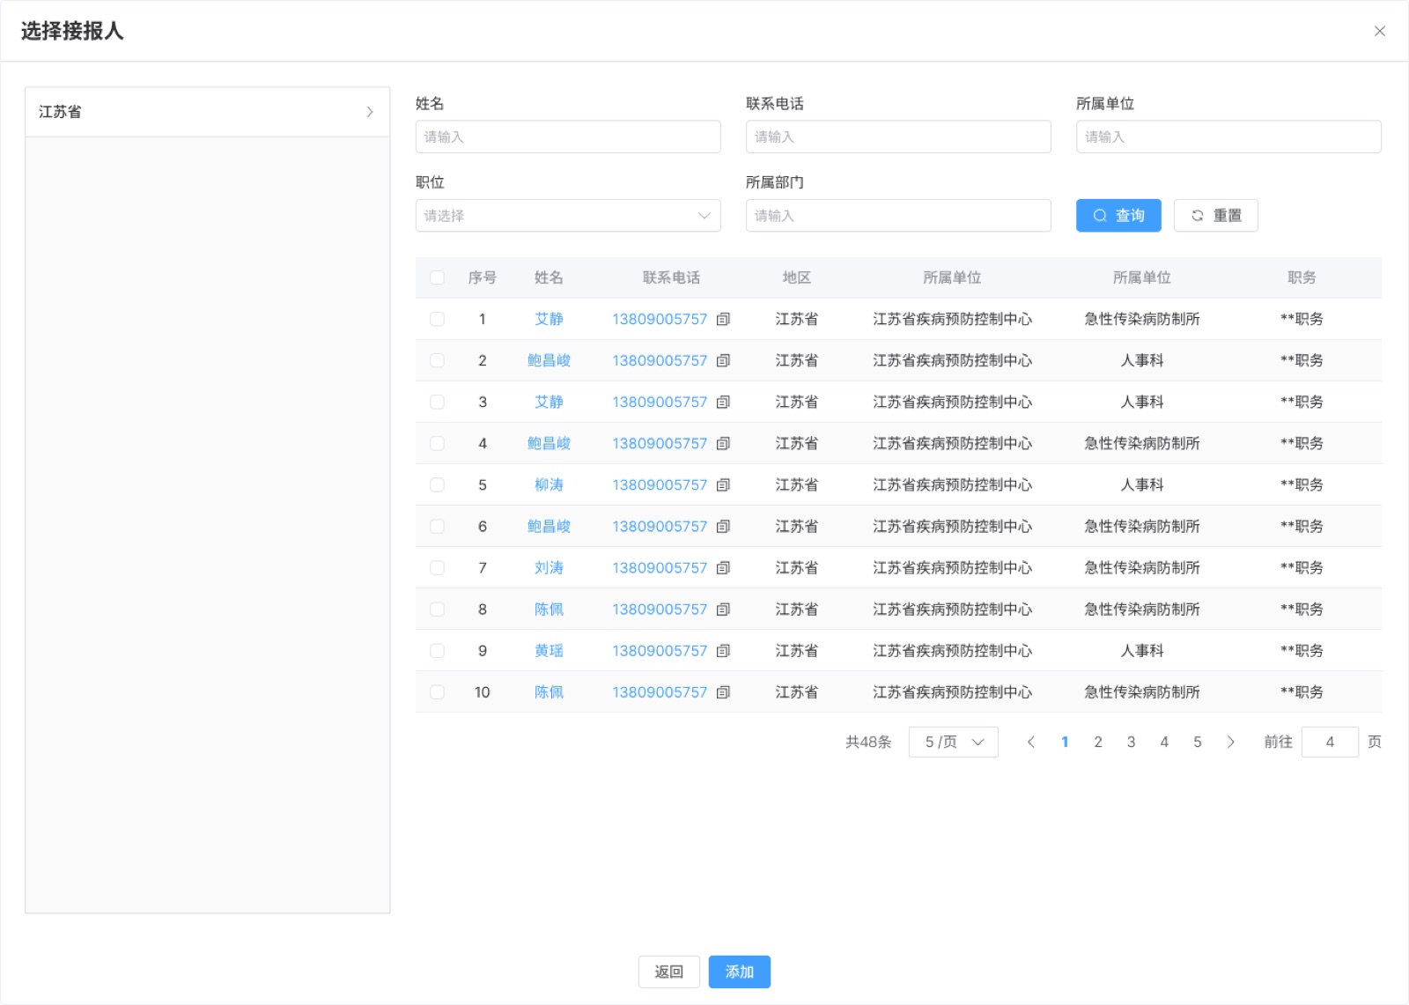The image size is (1409, 1005).
Task: Open 黄瑶 name link
Action: (x=549, y=650)
